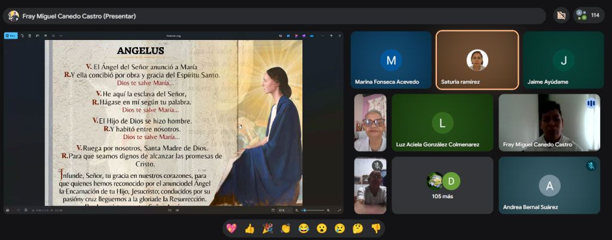Select Luz Aciela González Colmenarez's tile
The image size is (612, 240).
(443, 123)
